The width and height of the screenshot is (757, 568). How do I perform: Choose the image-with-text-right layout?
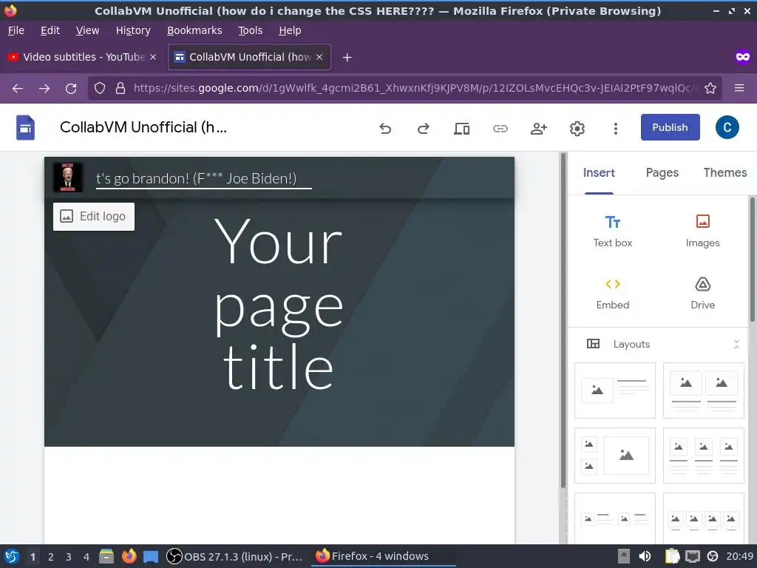click(614, 390)
